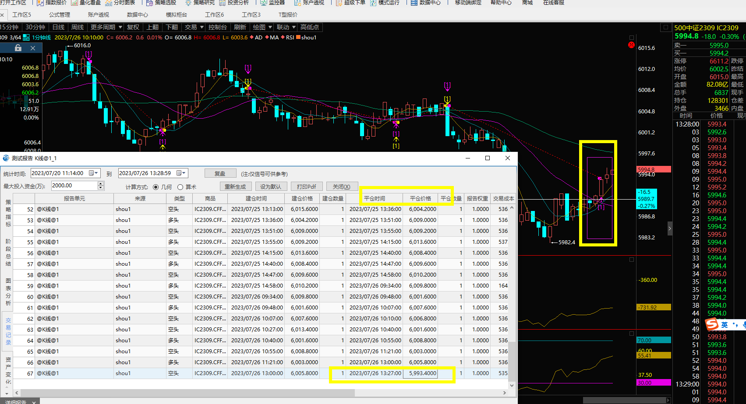746x404 pixels.
Task: Click the square icon above the -360.00 indicator pane
Action: click(632, 260)
